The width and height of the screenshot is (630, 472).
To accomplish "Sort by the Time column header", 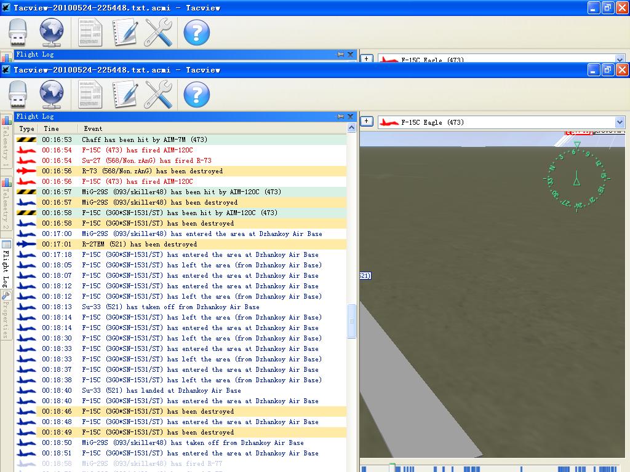I will coord(58,129).
